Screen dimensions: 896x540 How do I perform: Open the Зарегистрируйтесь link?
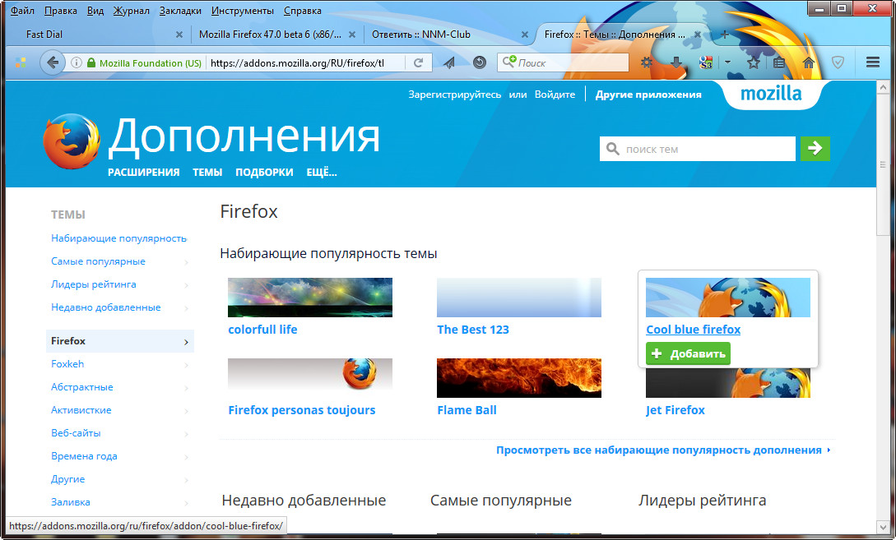454,95
